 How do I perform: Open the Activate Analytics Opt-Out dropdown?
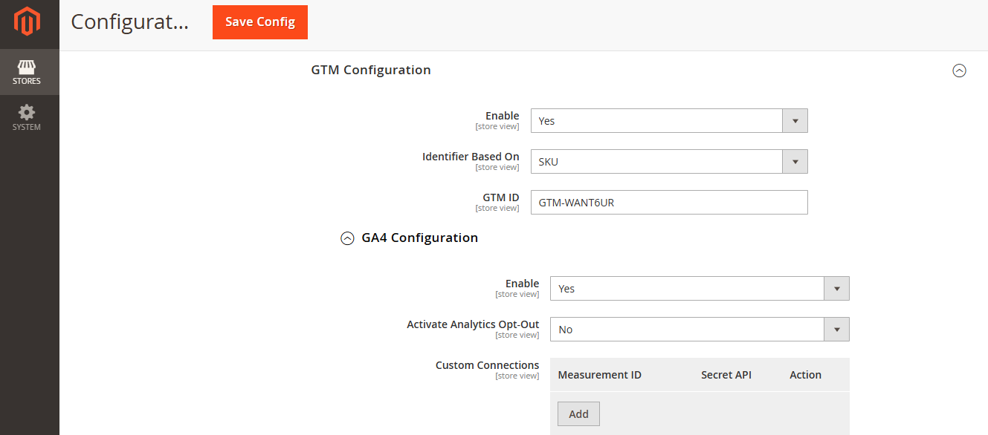(699, 330)
